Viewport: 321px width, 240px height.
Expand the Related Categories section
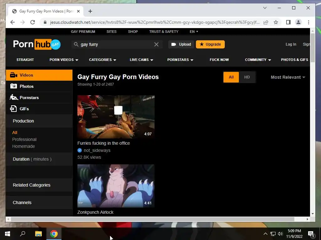click(x=39, y=185)
